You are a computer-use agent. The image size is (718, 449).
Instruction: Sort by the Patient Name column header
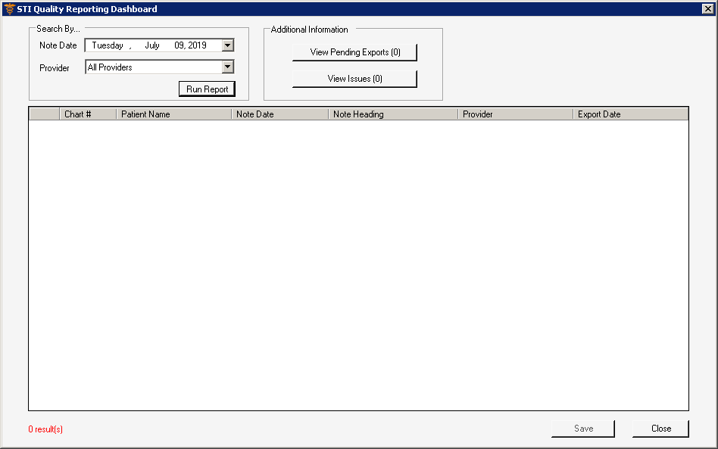(173, 114)
